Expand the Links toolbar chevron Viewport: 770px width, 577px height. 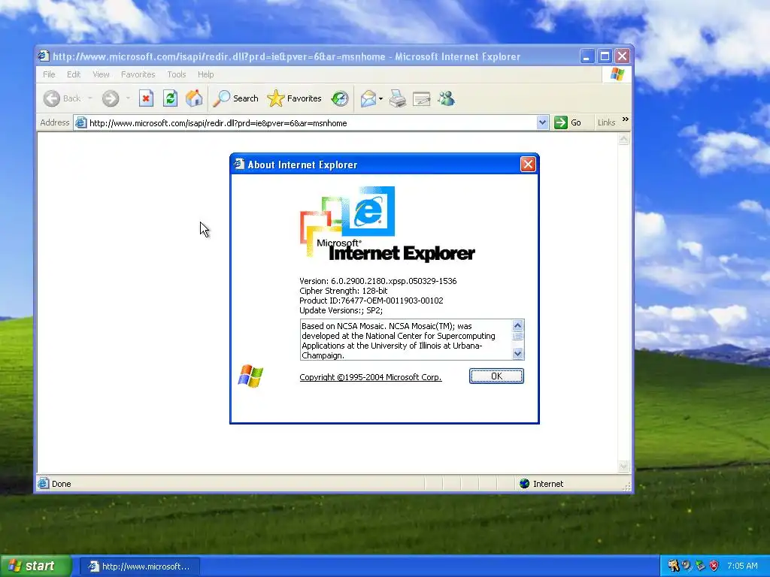click(625, 119)
